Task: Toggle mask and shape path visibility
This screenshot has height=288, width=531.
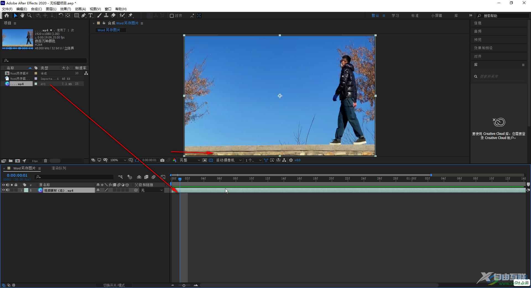Action: 137,160
